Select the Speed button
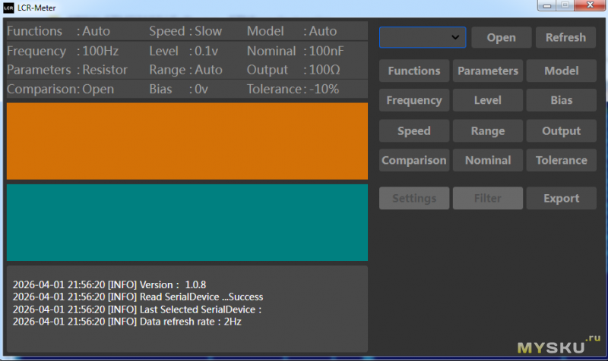608x361 pixels. [x=414, y=130]
